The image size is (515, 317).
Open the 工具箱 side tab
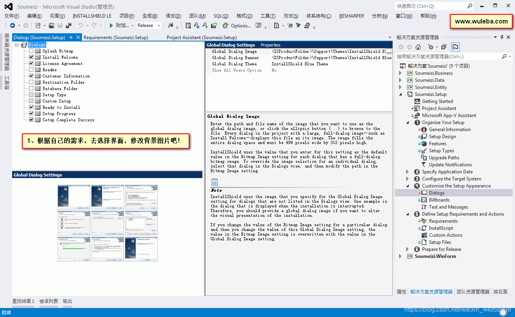coord(7,83)
